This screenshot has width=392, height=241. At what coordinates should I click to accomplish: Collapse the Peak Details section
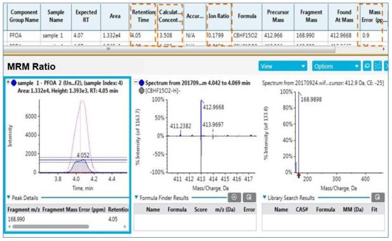[9, 197]
